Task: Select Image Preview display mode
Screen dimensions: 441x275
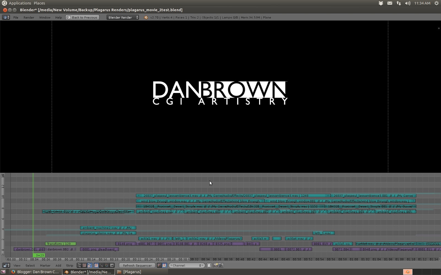Action: point(96,265)
